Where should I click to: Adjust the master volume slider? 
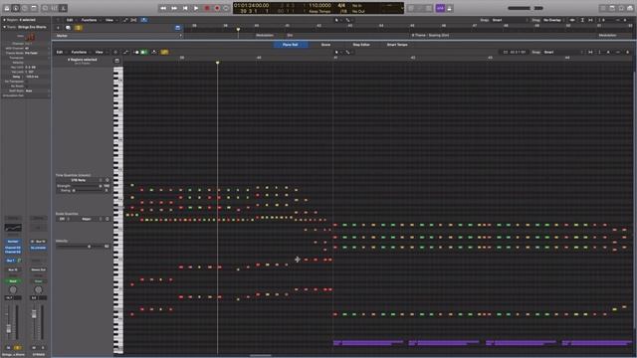[x=525, y=8]
